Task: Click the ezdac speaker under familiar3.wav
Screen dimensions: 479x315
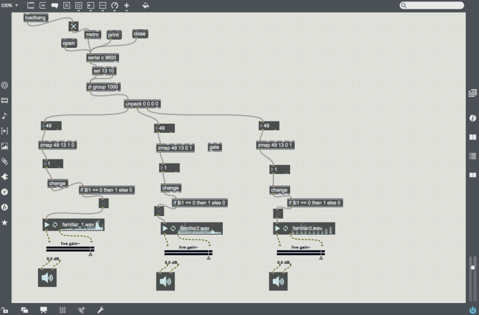Action: coord(278,281)
